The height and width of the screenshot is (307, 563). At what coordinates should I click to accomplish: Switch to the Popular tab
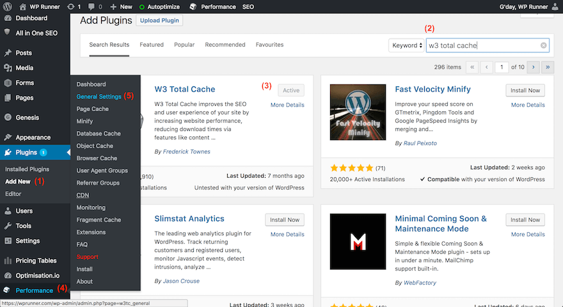[x=184, y=45]
